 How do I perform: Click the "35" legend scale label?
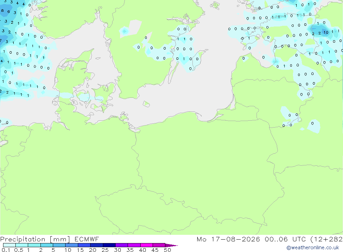coord(130,250)
